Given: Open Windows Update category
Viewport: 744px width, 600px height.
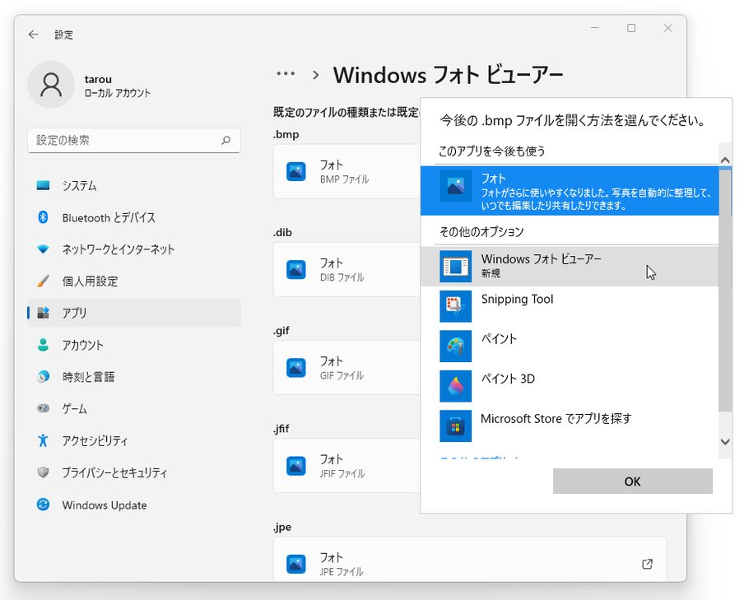Looking at the screenshot, I should 134,505.
